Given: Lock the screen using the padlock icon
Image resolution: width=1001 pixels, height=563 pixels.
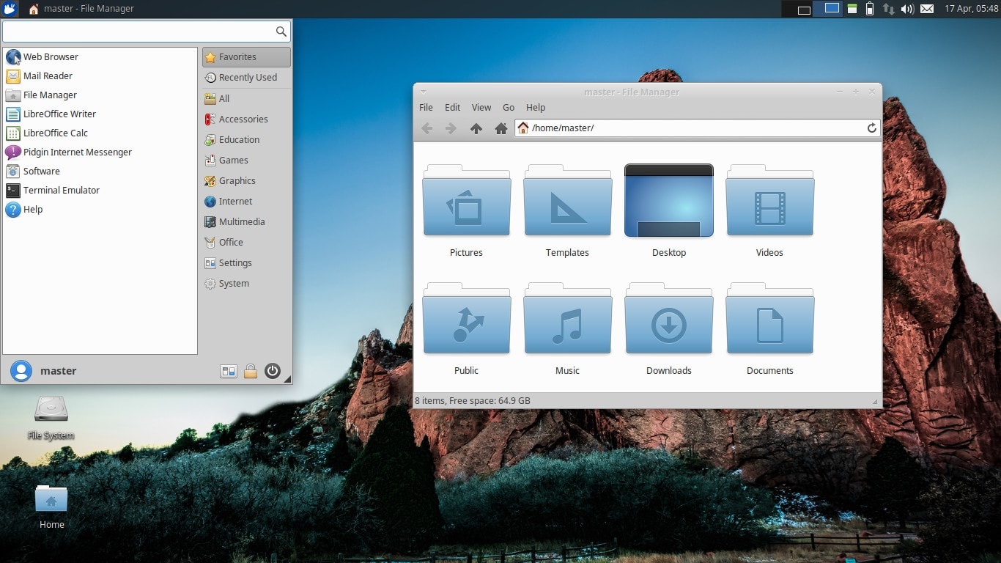Looking at the screenshot, I should 251,371.
